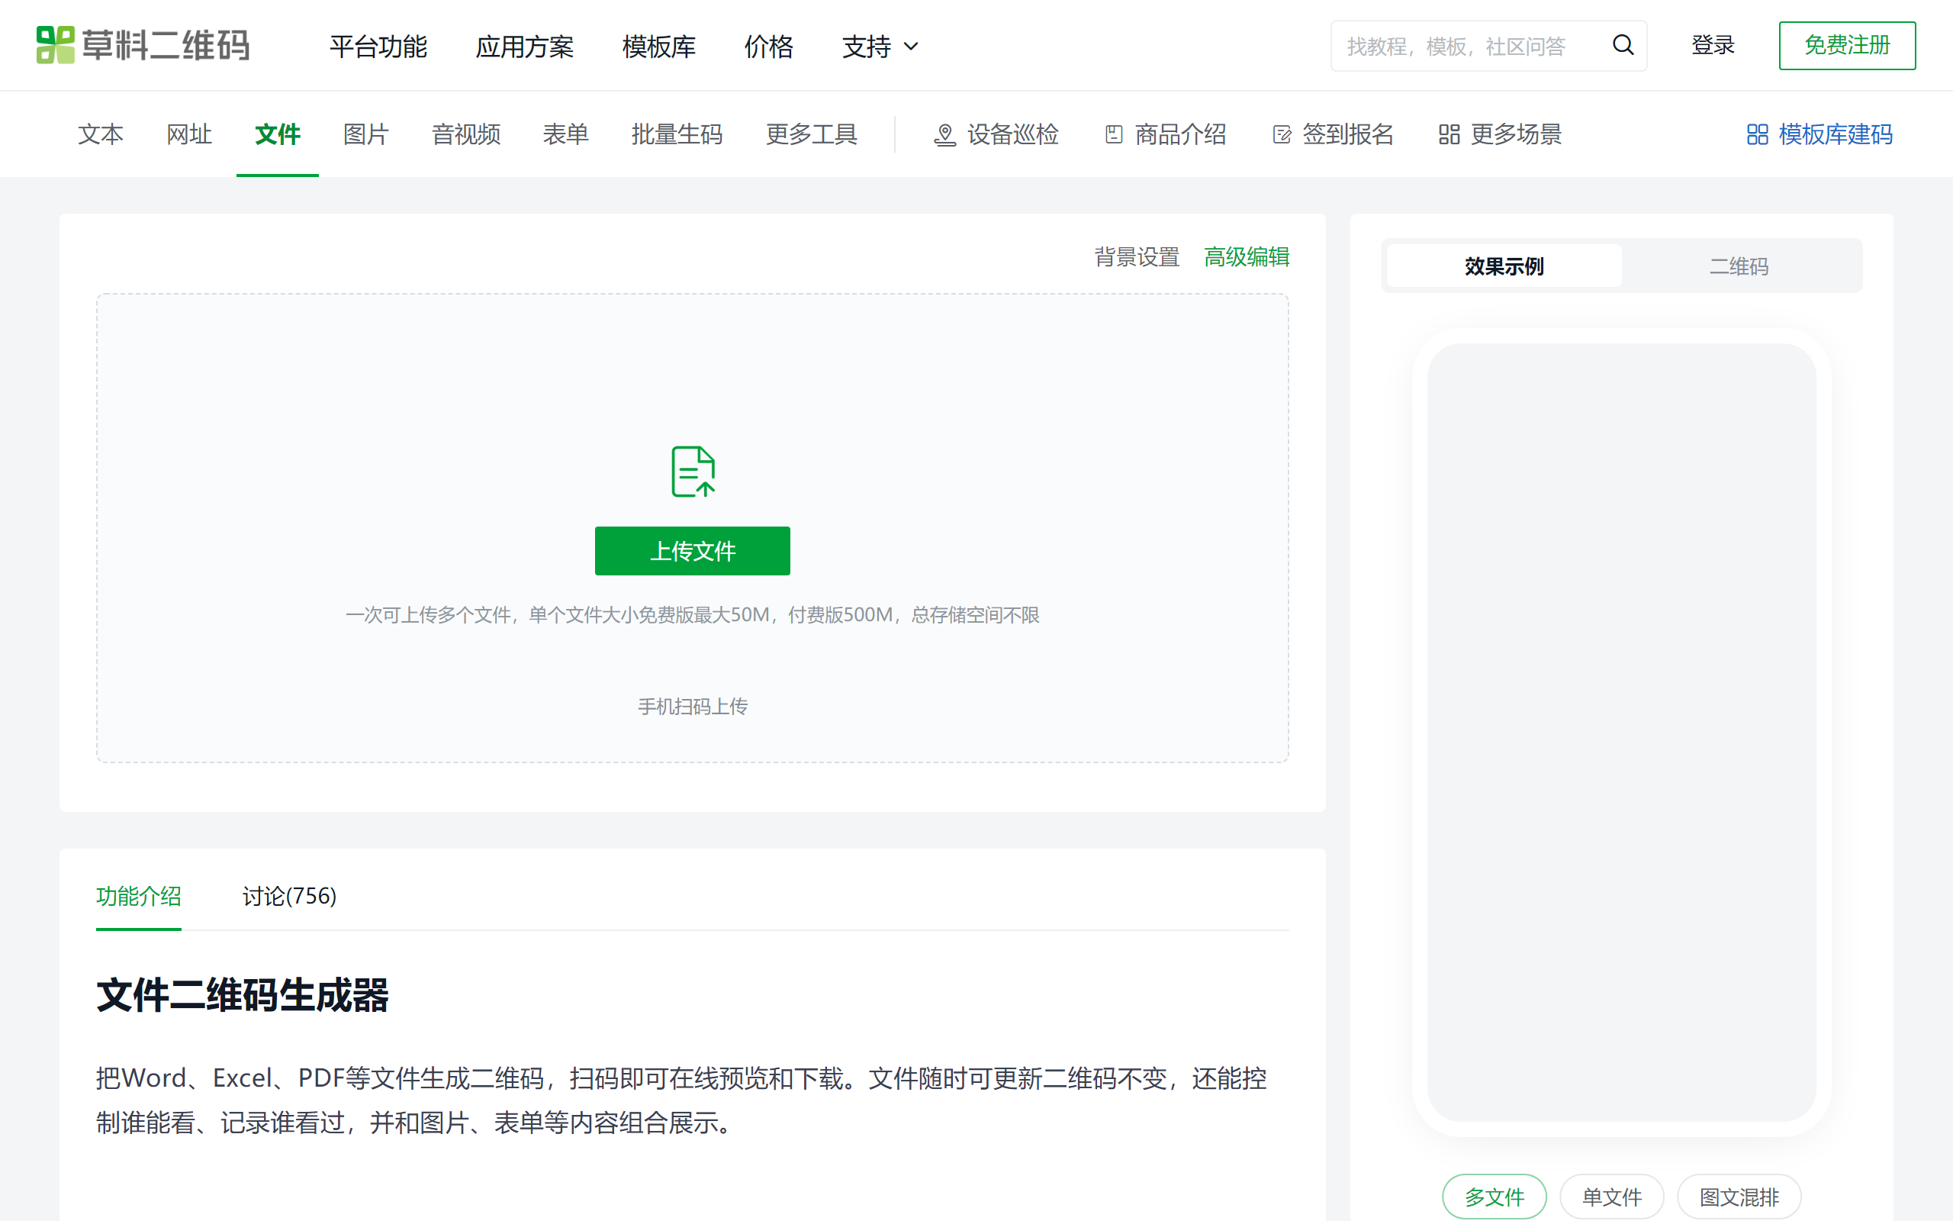
Task: Switch to 二维码 preview tab
Action: [1739, 266]
